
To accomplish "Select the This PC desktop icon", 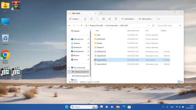I will pos(6,24).
